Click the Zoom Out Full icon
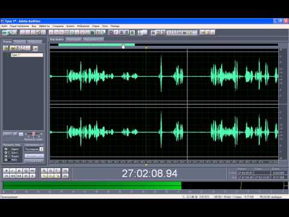The width and height of the screenshot is (289, 217). tap(57, 171)
